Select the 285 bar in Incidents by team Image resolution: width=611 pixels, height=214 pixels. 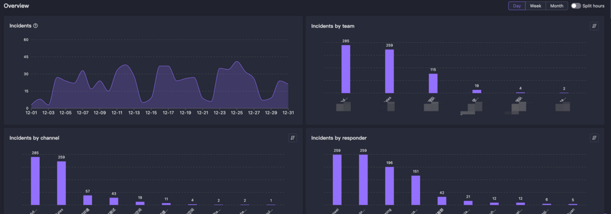[x=346, y=69]
